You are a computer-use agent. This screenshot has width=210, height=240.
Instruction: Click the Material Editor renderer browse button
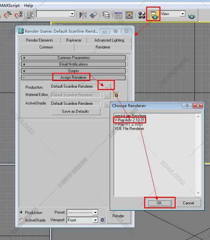point(107,95)
